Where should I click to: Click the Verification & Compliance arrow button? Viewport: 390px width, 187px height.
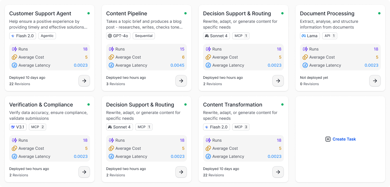(84, 172)
